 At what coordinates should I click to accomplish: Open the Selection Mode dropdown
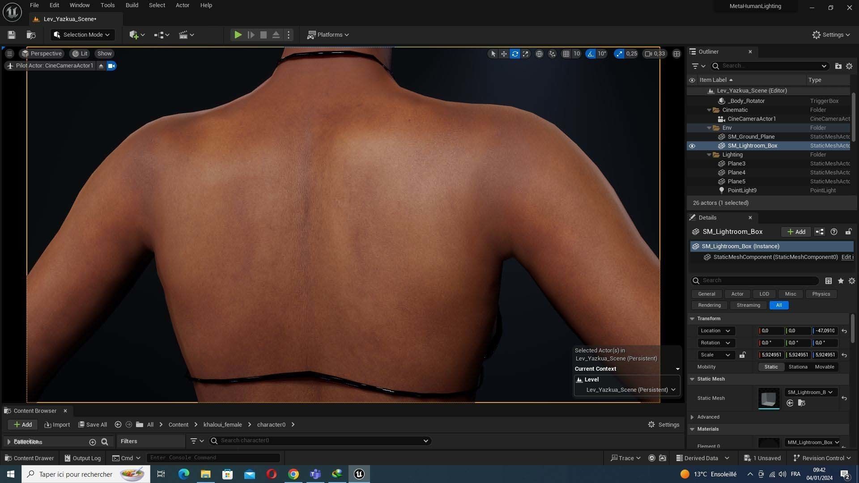tap(82, 35)
